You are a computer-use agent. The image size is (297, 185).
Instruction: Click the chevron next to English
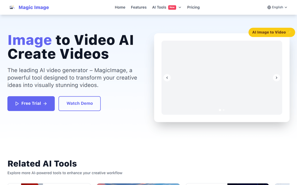[x=286, y=7]
